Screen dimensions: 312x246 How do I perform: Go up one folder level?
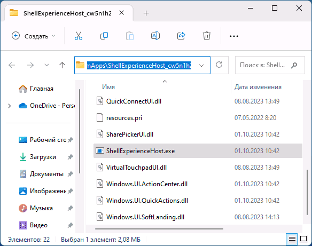coord(63,65)
